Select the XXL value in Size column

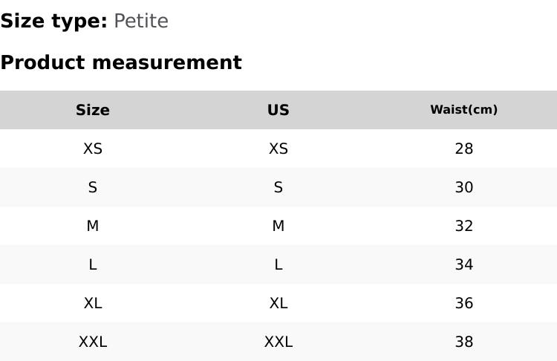tap(93, 342)
